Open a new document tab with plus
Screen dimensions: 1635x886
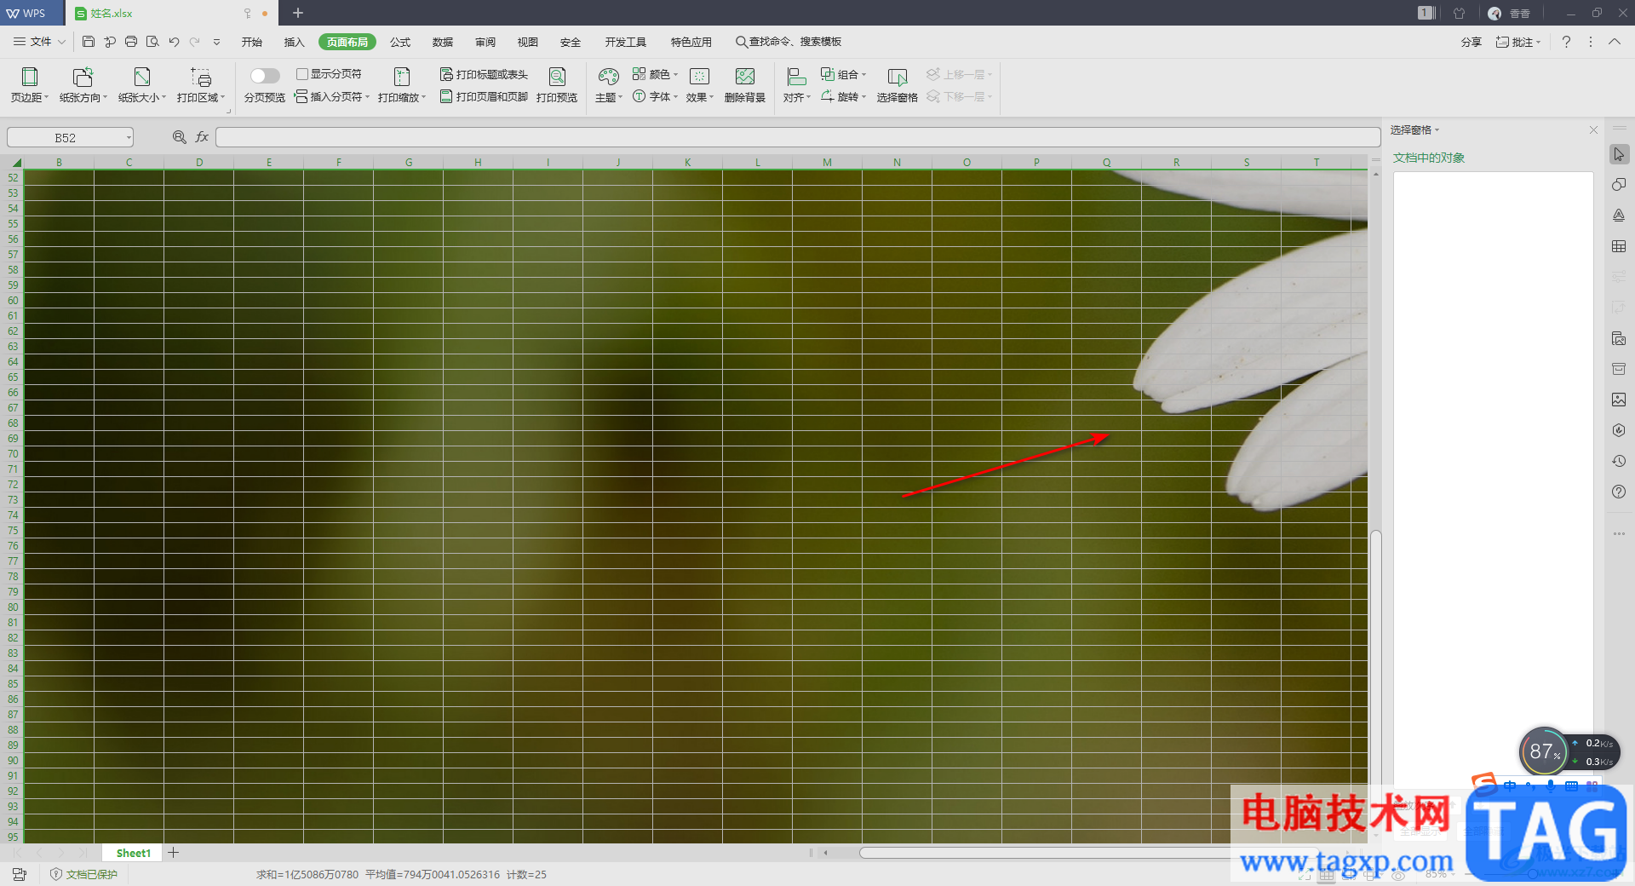(298, 13)
